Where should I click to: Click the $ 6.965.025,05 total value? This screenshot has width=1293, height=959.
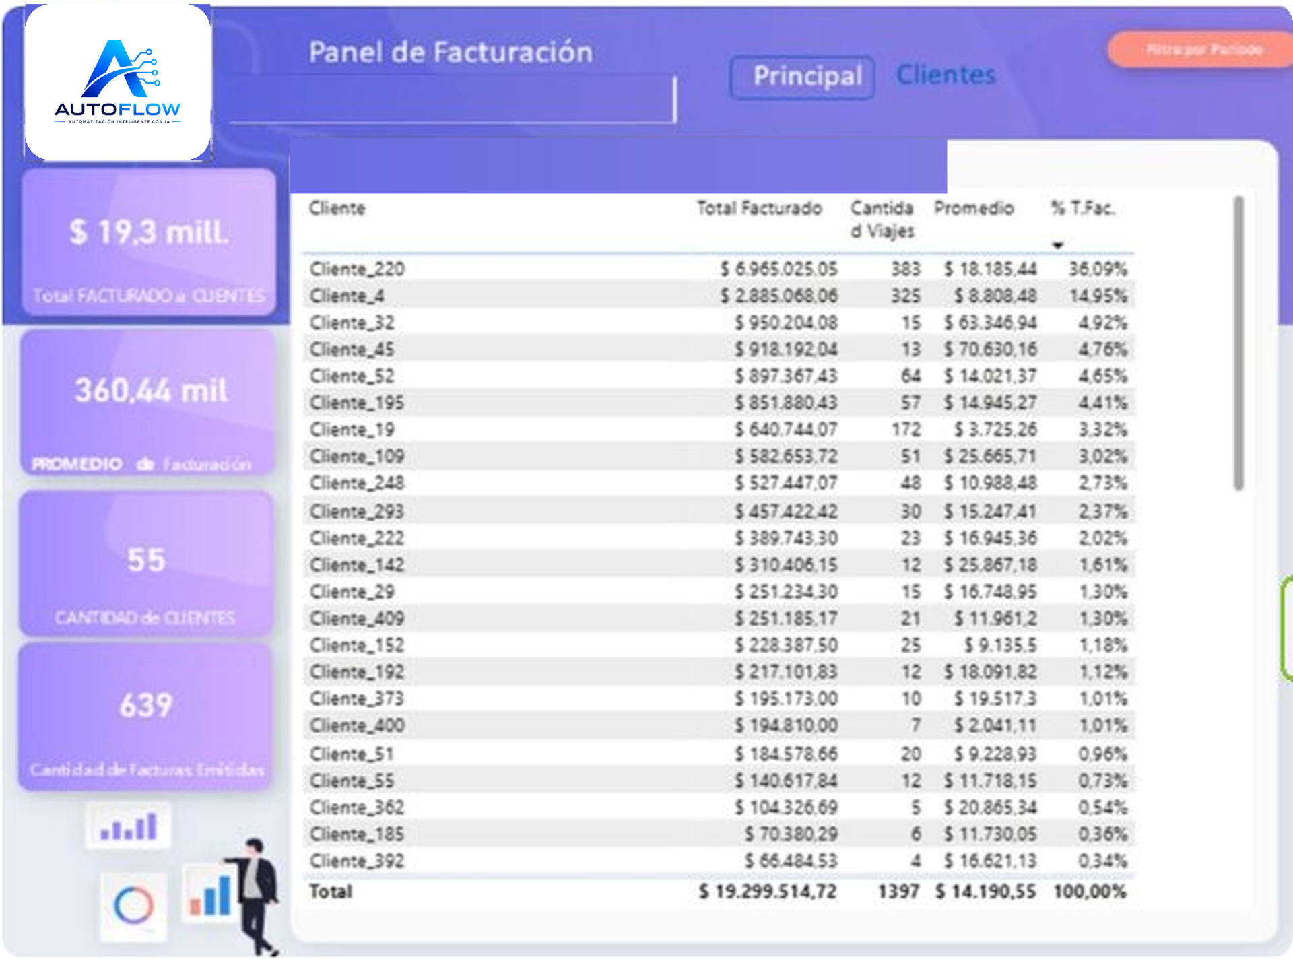[778, 269]
